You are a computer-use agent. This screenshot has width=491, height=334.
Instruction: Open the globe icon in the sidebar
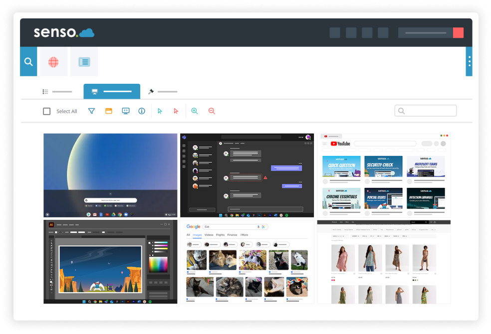click(x=53, y=61)
